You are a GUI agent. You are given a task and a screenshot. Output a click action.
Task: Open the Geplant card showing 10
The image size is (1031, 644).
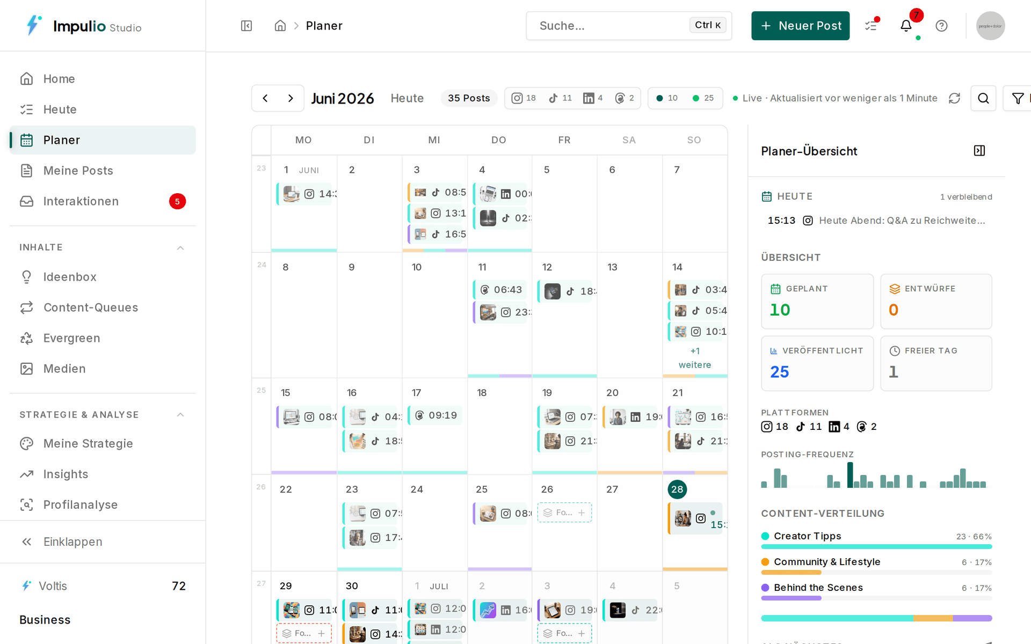click(x=817, y=302)
